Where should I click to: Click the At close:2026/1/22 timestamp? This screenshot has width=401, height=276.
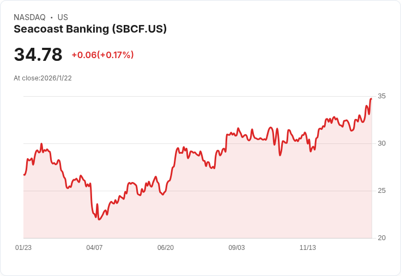(42, 78)
